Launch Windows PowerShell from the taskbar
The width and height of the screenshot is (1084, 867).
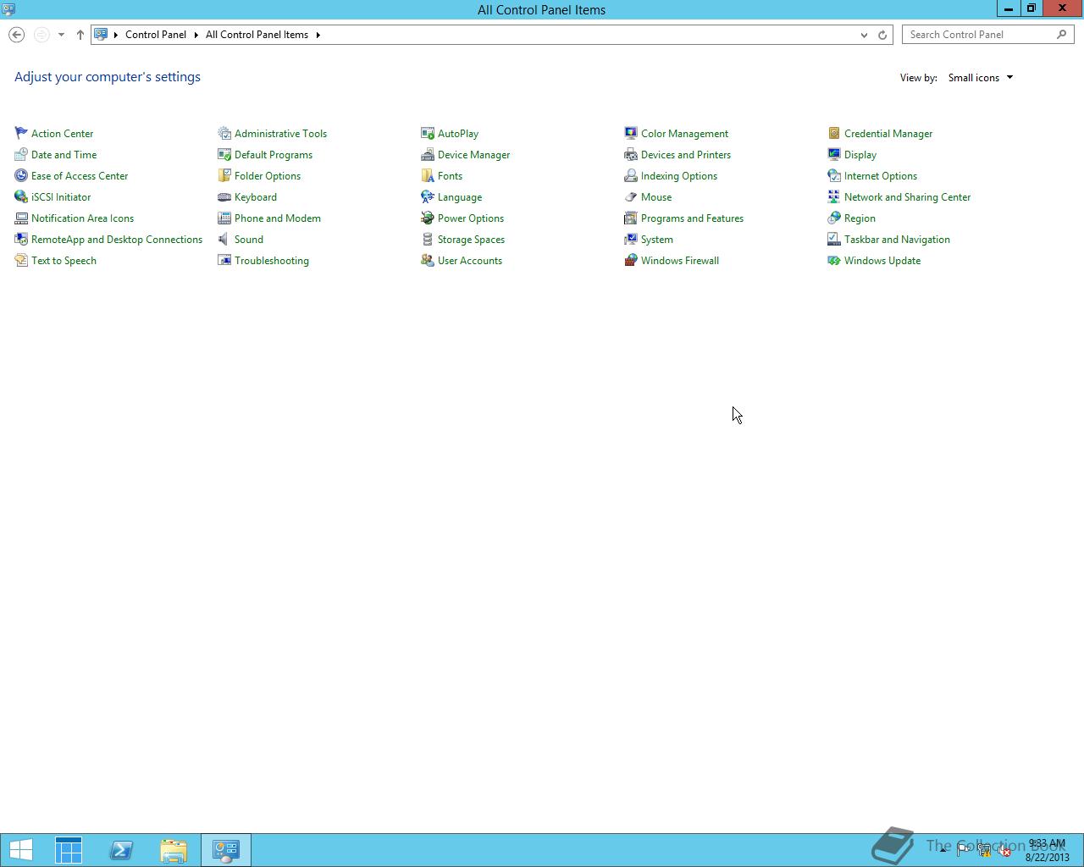point(121,850)
